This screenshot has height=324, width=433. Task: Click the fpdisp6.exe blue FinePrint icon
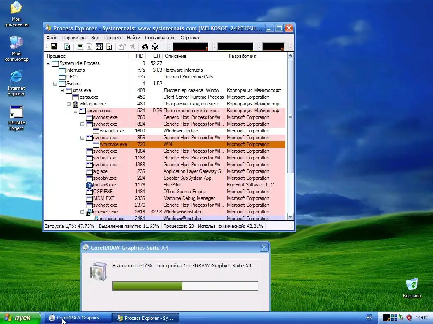point(89,185)
